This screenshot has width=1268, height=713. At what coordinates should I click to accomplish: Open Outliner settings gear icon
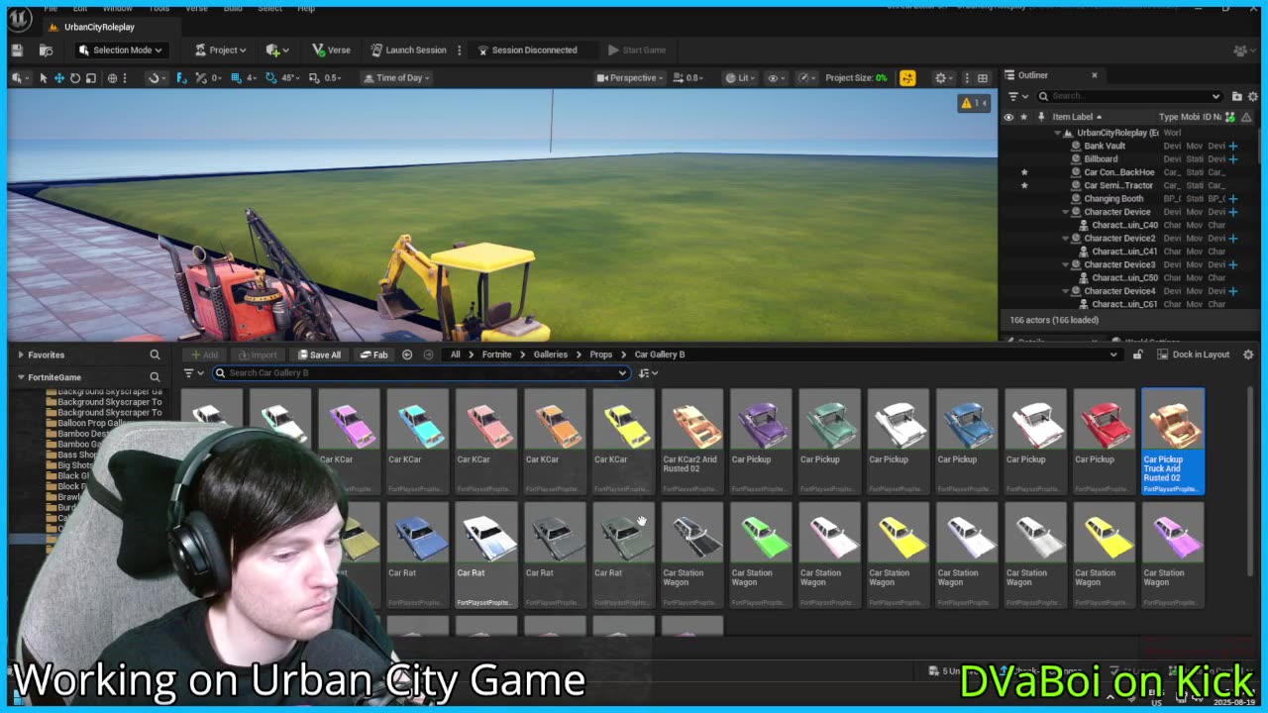(1251, 96)
